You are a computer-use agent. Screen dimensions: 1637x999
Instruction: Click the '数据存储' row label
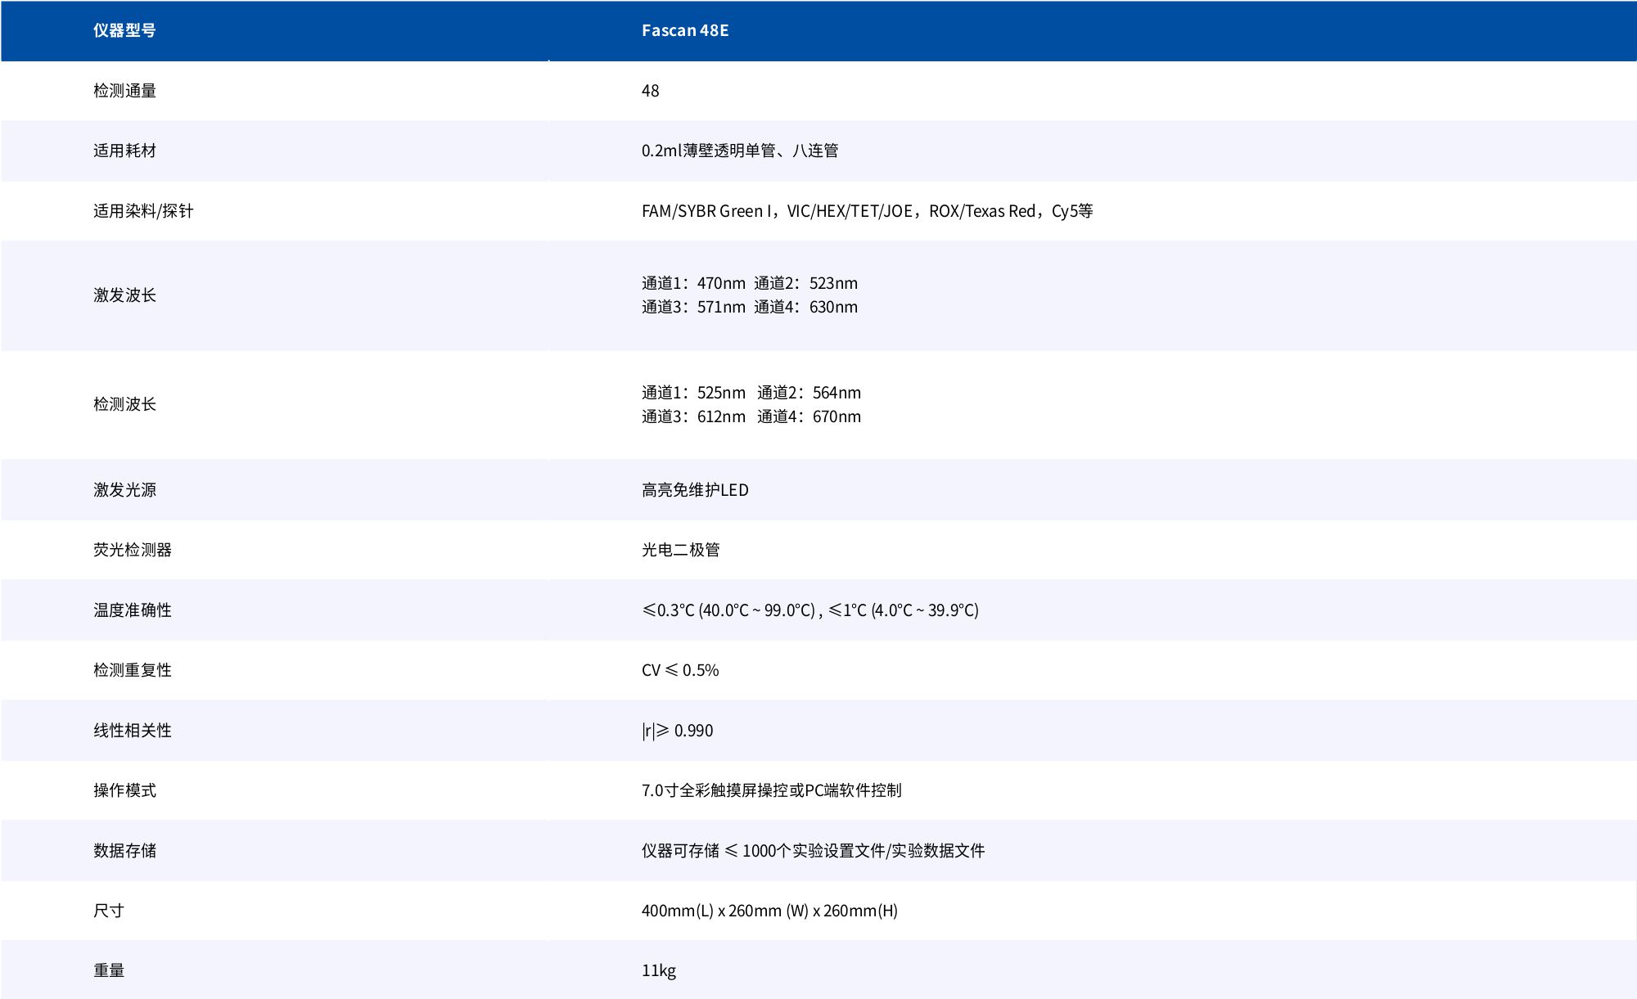[124, 851]
